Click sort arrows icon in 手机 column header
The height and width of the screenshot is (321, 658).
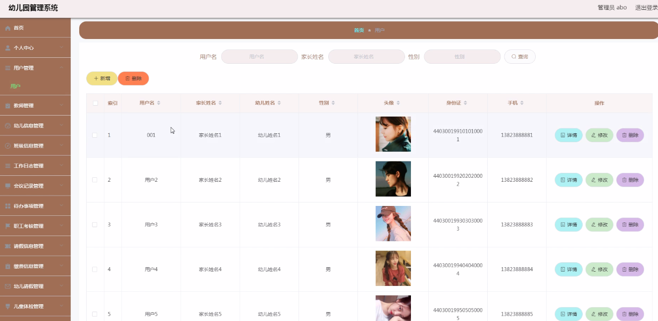click(x=522, y=103)
